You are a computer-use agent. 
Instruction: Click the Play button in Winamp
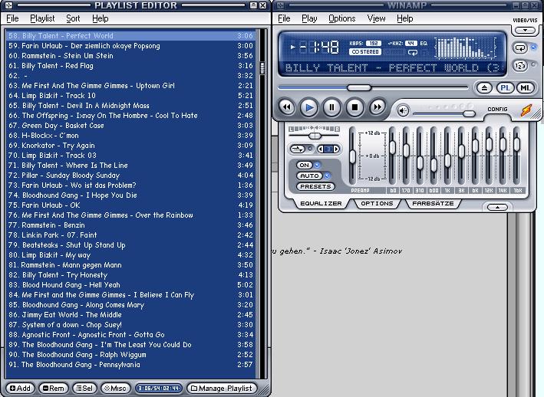coord(309,108)
